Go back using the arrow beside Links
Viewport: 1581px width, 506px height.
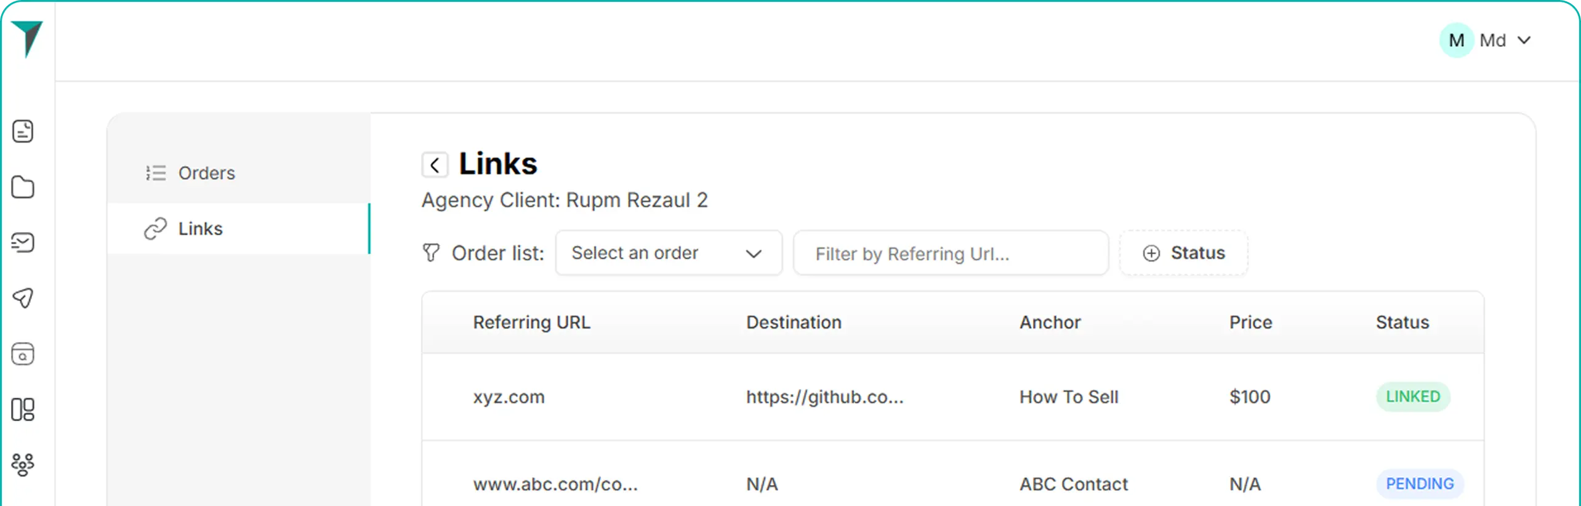click(x=435, y=165)
